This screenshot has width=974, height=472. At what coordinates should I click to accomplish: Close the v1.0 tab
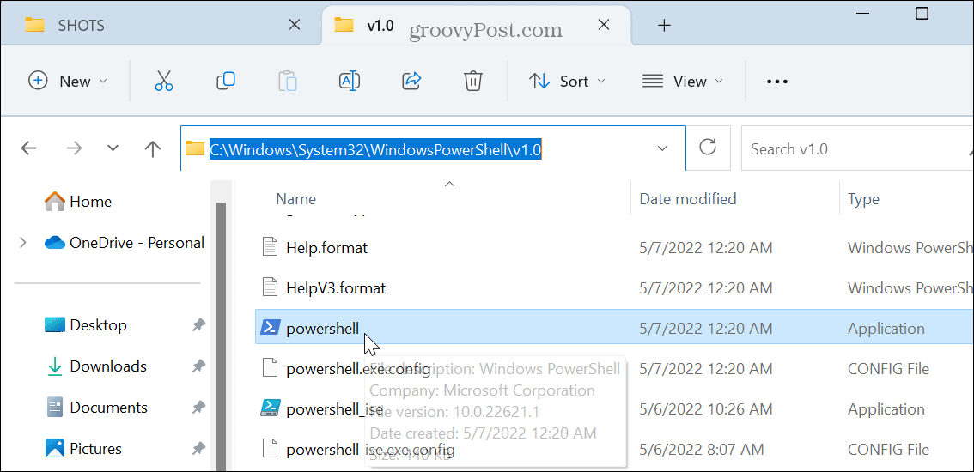pyautogui.click(x=603, y=25)
